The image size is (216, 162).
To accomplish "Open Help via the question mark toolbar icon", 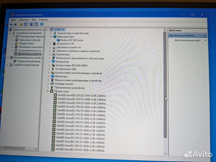I will point(31,24).
